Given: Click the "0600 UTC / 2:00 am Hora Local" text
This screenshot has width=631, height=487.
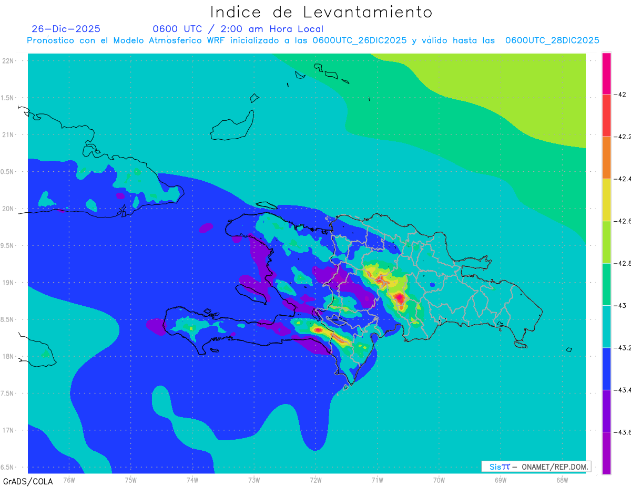Looking at the screenshot, I should 238,29.
